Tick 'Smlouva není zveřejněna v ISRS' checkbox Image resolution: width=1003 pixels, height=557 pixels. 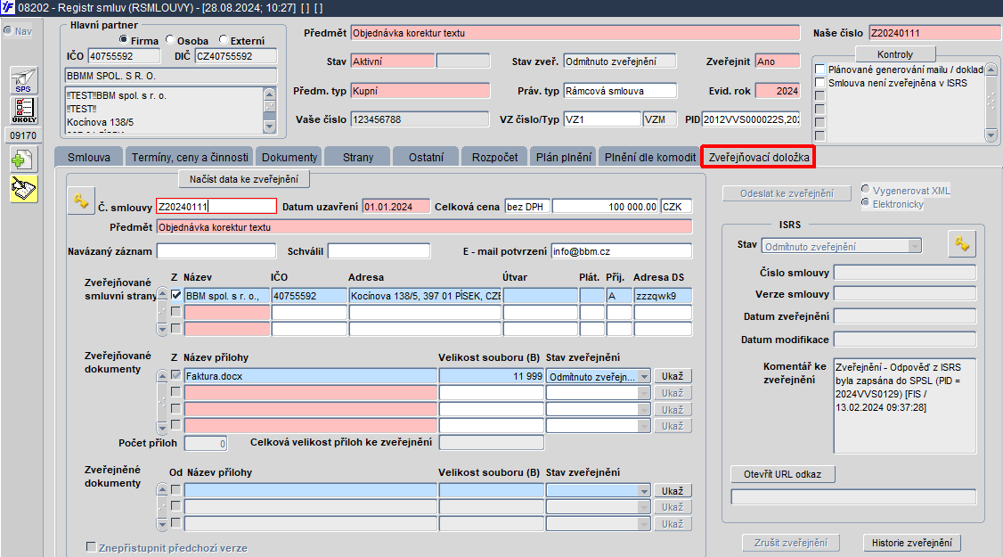[820, 83]
